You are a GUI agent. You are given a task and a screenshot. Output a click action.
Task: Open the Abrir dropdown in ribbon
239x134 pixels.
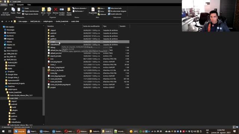pos(101,8)
